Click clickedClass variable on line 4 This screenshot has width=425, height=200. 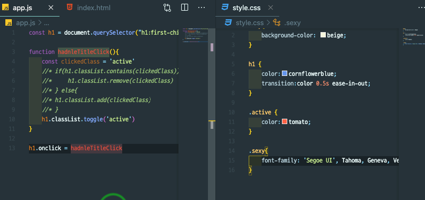pyautogui.click(x=80, y=61)
